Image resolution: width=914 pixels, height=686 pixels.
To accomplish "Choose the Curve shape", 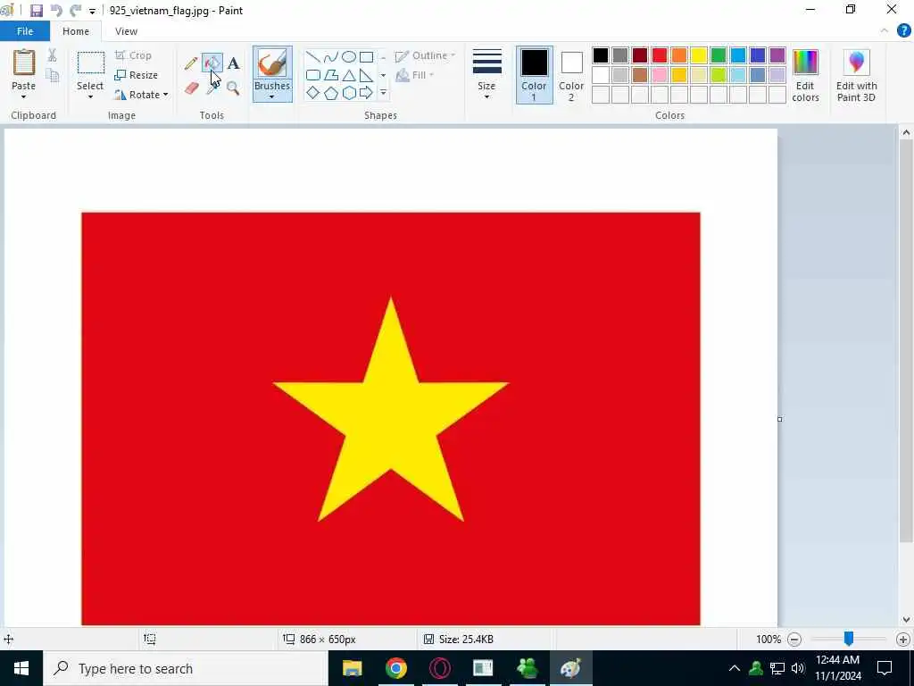I will click(x=331, y=56).
